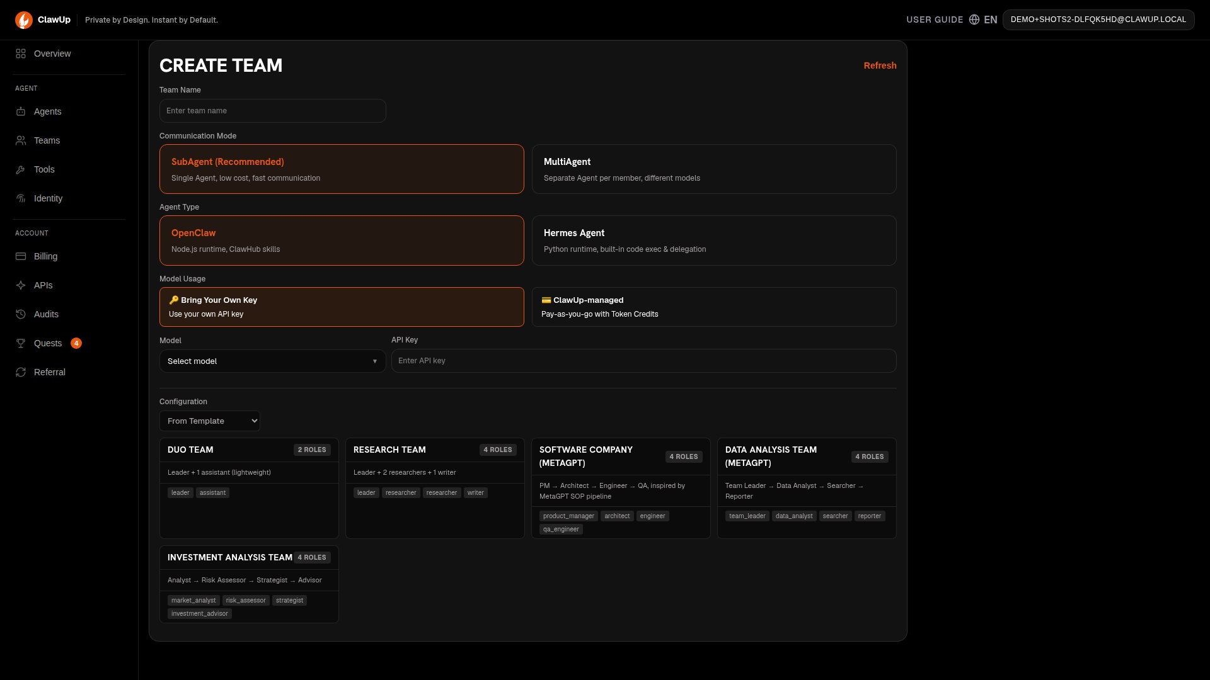Click the searcher role tag
This screenshot has height=680, width=1210.
(x=836, y=516)
